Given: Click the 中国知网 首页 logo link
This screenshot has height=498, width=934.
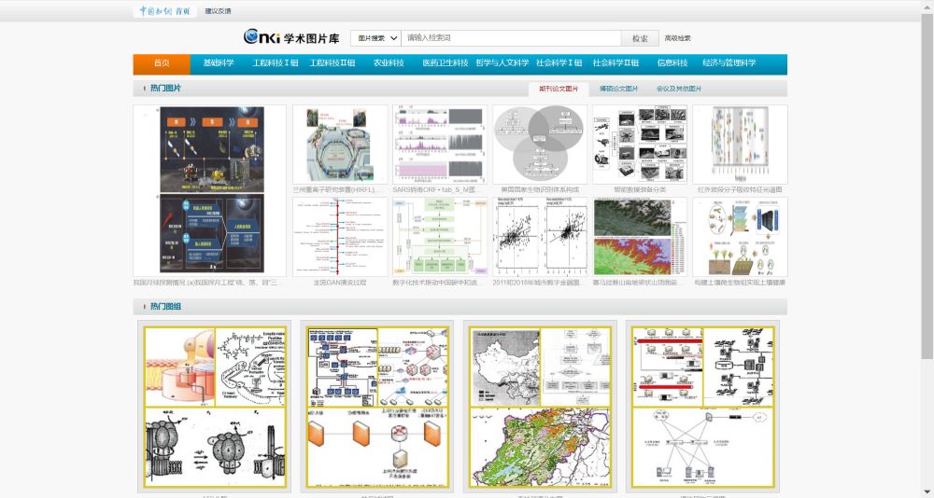Looking at the screenshot, I should pos(164,11).
